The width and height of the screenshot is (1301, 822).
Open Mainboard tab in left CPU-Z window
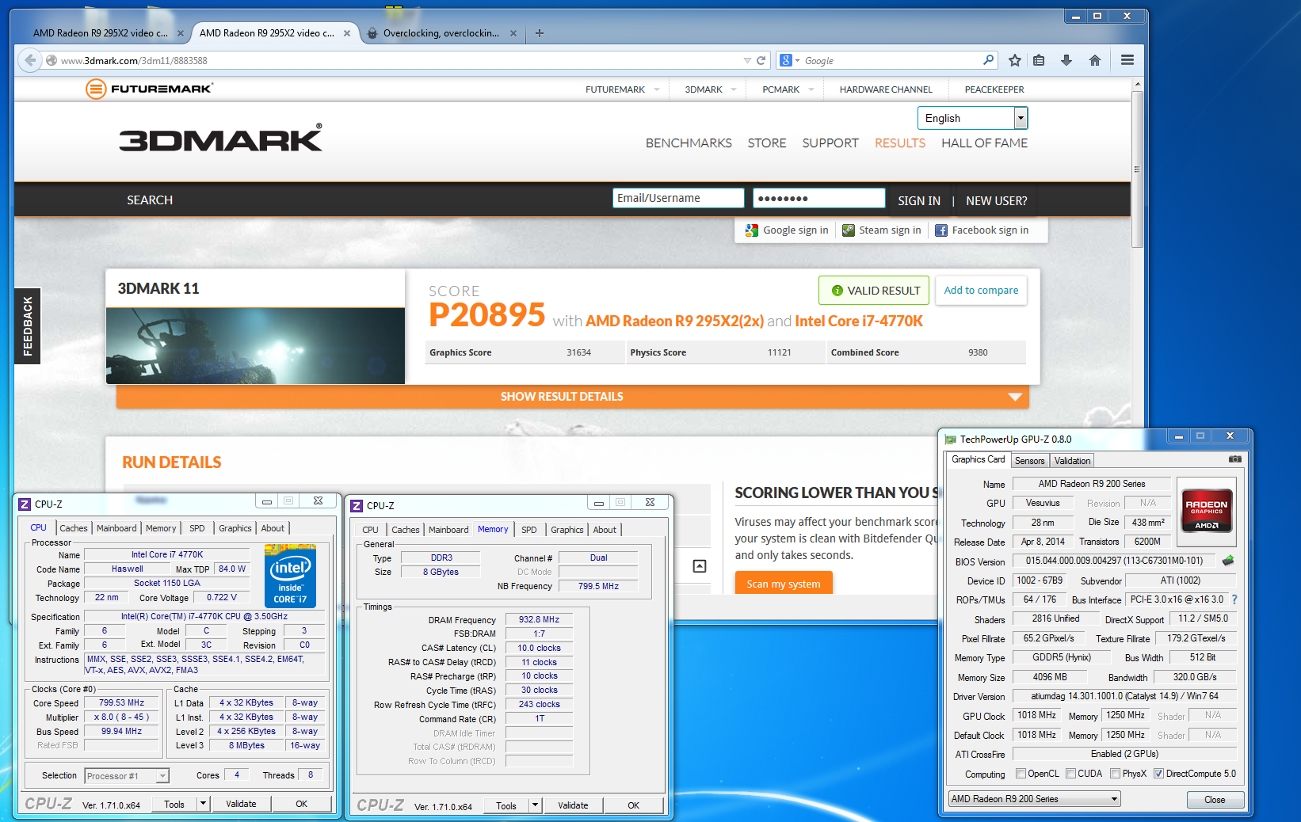tap(116, 528)
